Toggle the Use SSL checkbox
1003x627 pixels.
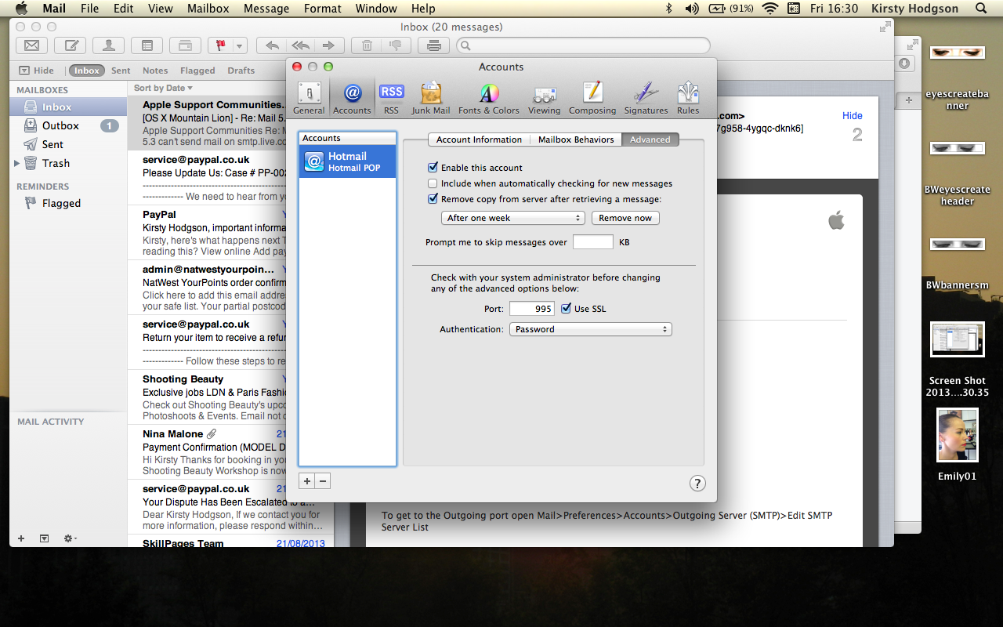566,309
